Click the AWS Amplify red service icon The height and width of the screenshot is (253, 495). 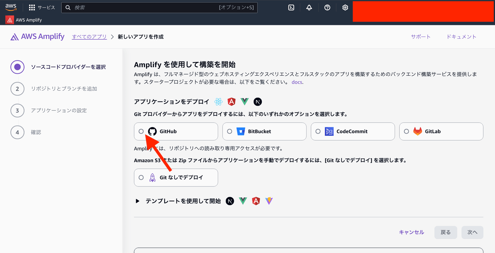(x=10, y=20)
